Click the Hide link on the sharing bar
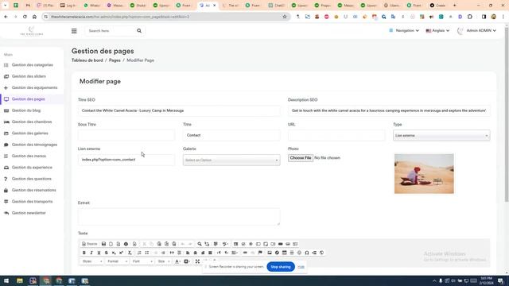 click(x=301, y=267)
